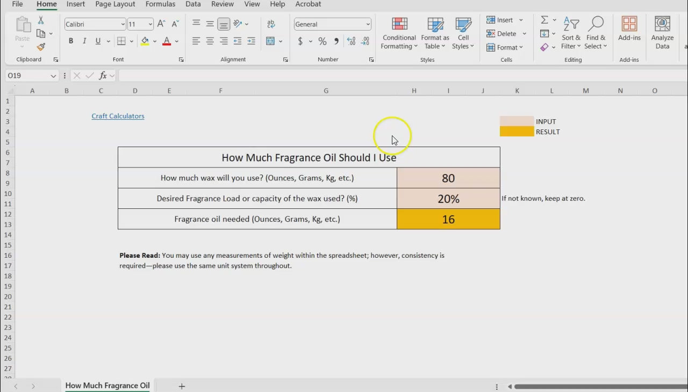The width and height of the screenshot is (688, 392).
Task: Open the Conditional Formatting menu
Action: click(399, 34)
